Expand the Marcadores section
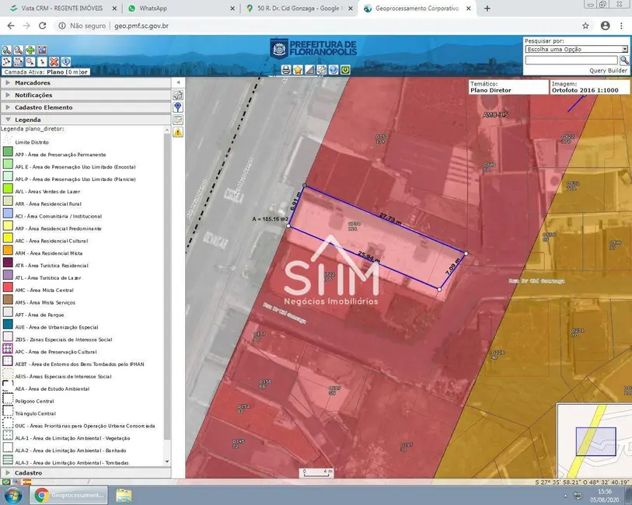Image resolution: width=632 pixels, height=505 pixels. point(32,82)
